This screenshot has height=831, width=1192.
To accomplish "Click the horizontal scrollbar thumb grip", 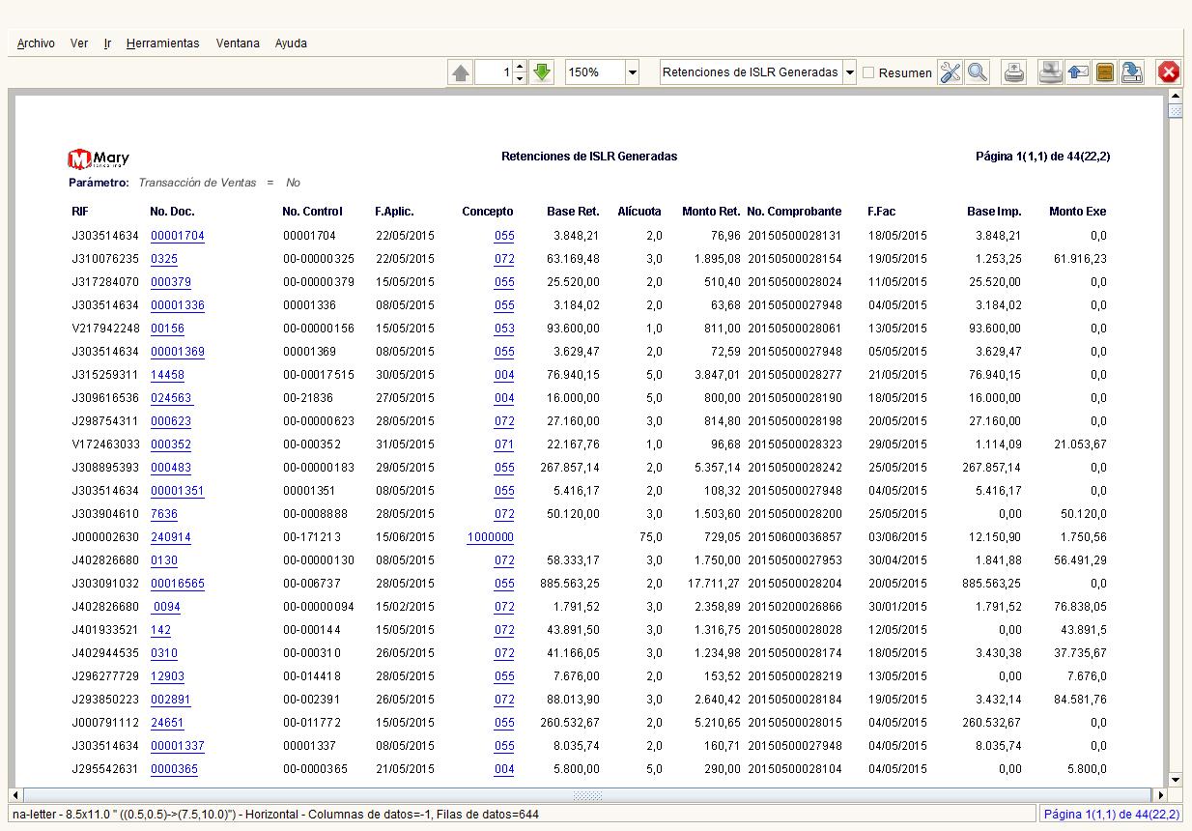I will pyautogui.click(x=587, y=795).
